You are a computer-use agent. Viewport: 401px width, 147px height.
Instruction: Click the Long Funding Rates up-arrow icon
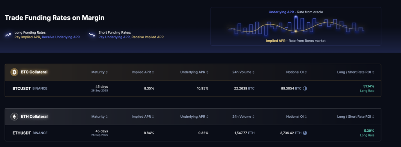pos(8,35)
